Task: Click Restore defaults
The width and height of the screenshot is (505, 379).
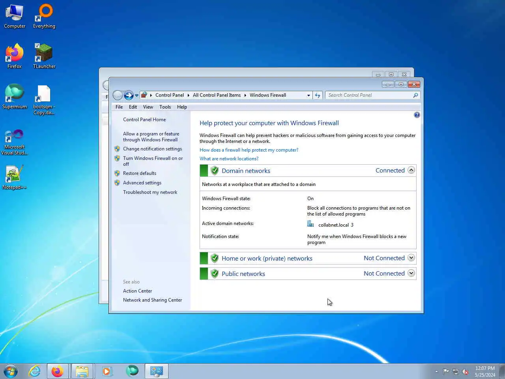Action: click(140, 173)
